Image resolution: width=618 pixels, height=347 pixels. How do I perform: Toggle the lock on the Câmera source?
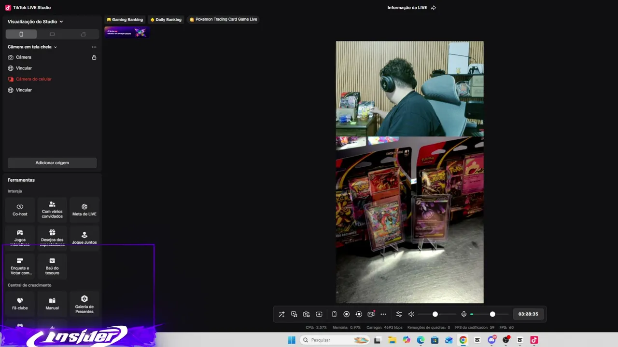94,57
